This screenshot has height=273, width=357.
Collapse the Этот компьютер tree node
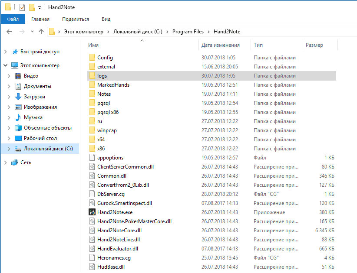tap(6, 65)
